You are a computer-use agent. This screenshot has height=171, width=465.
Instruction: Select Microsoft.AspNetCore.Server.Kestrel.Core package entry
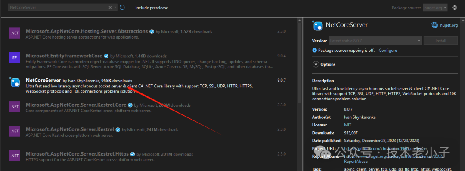(x=148, y=108)
